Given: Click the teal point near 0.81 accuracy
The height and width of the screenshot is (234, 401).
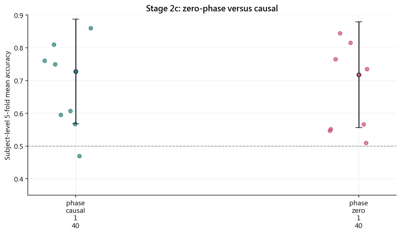Looking at the screenshot, I should (x=54, y=45).
